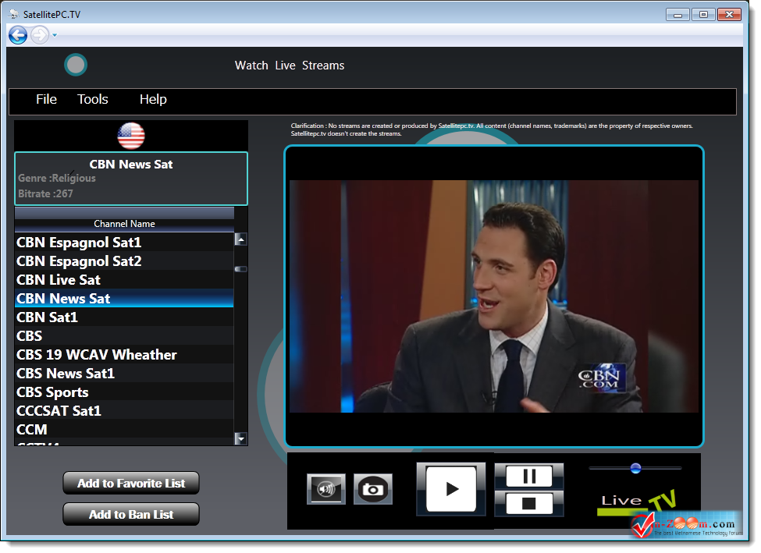Click the back navigation arrow
This screenshot has height=553, width=761.
tap(18, 35)
